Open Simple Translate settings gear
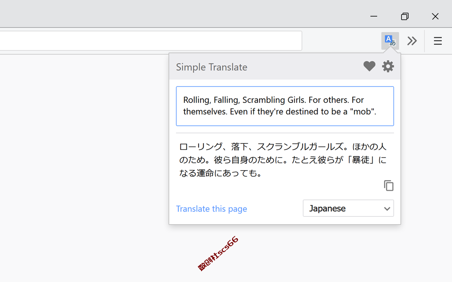Viewport: 452px width, 282px height. 388,66
